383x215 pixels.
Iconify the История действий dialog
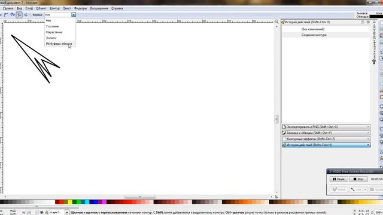tap(363, 22)
